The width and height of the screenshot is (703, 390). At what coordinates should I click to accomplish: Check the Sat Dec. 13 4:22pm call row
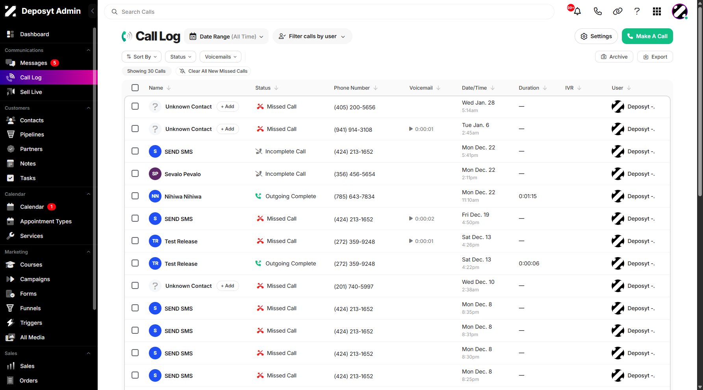(135, 263)
